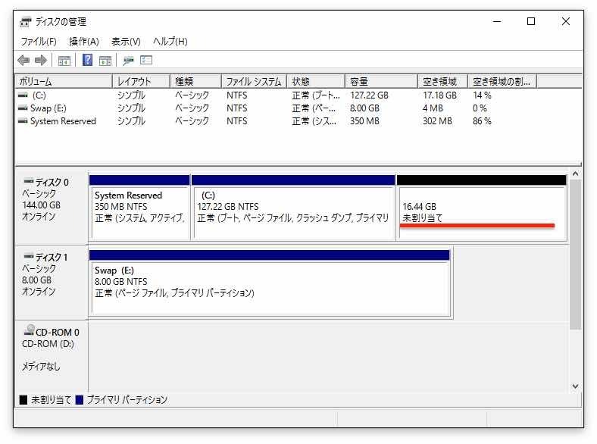Click the Forward arrow in toolbar
The height and width of the screenshot is (444, 597).
[40, 60]
